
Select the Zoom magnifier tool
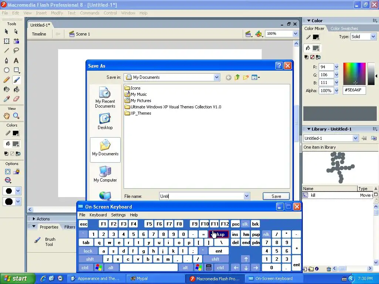pyautogui.click(x=16, y=116)
